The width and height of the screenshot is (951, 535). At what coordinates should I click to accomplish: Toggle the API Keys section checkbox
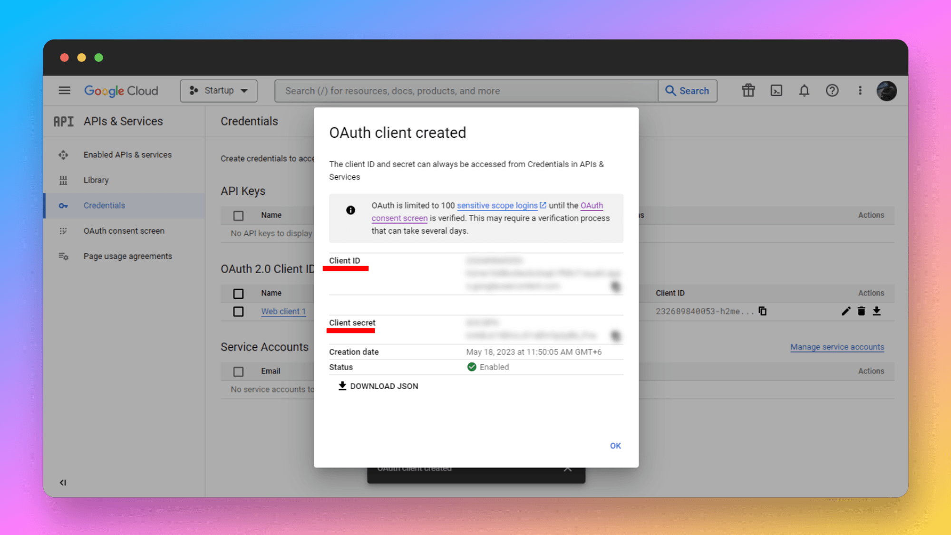click(238, 215)
